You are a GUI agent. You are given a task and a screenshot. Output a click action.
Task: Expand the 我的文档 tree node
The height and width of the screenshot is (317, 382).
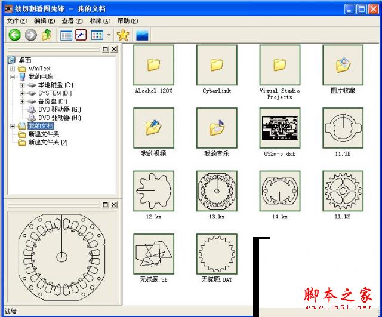point(13,126)
